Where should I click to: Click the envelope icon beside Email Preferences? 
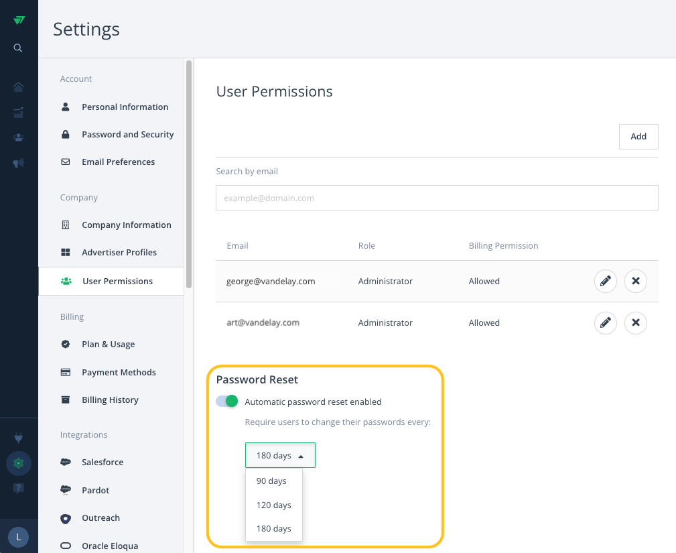(x=66, y=162)
